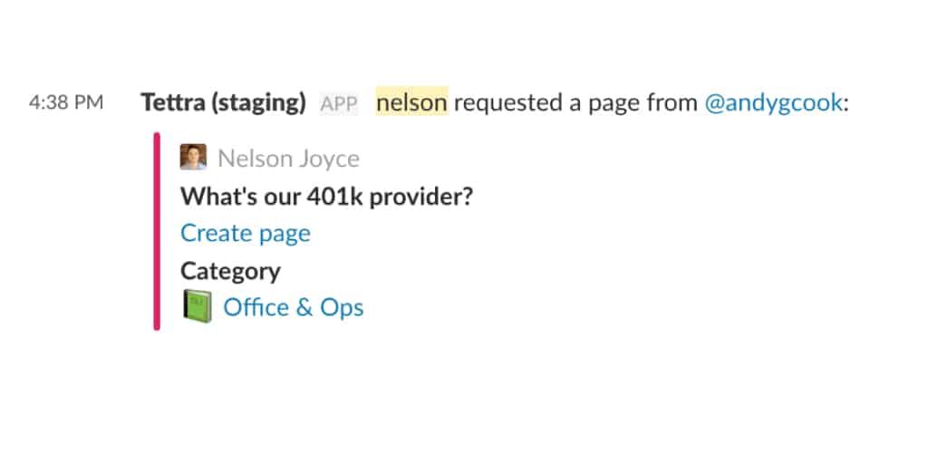Screen dimensions: 928x453
Task: Click the Category field label
Action: [230, 270]
